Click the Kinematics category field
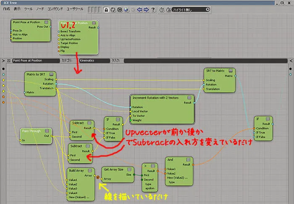The image size is (294, 204). pos(94,61)
